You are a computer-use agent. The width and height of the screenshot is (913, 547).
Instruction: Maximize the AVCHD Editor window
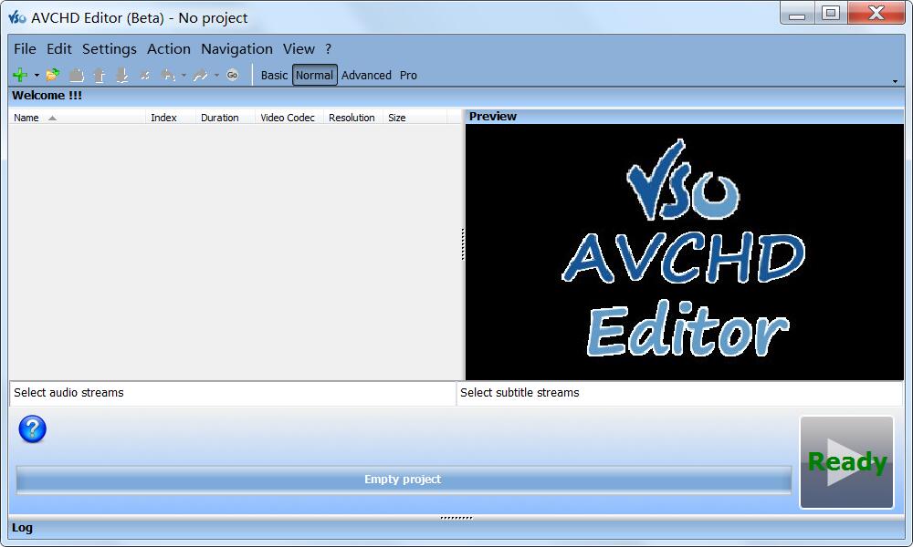pos(831,14)
